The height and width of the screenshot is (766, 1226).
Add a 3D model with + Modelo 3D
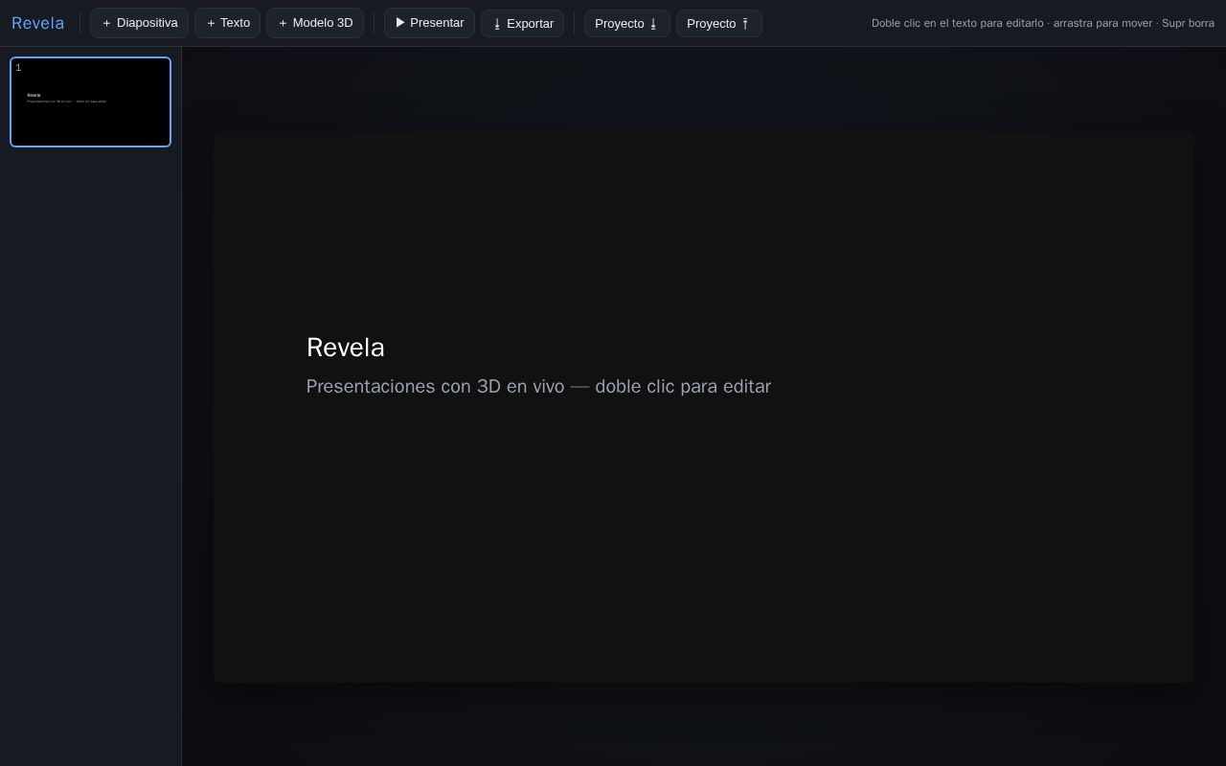pos(315,23)
